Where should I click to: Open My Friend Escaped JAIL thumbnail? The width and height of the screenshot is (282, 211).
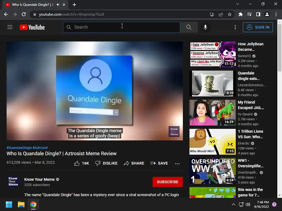coord(213,113)
